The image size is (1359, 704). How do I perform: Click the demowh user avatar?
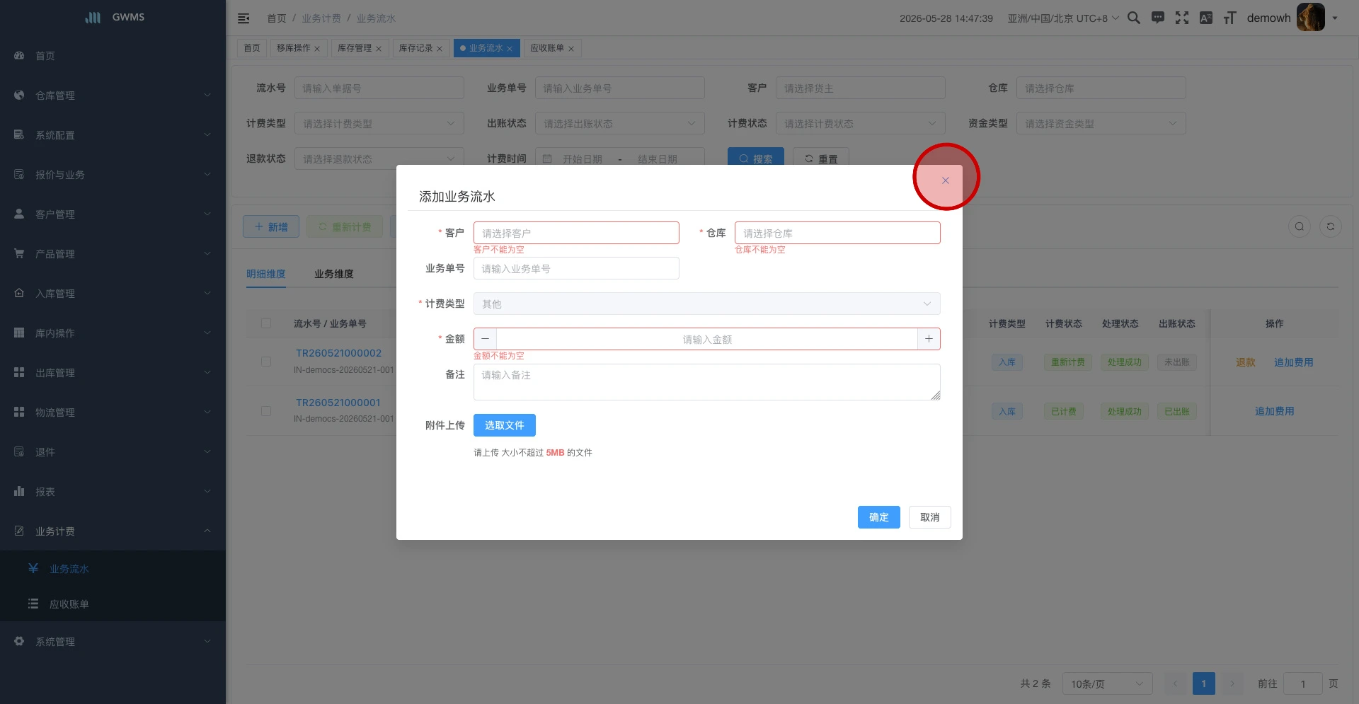(1310, 18)
